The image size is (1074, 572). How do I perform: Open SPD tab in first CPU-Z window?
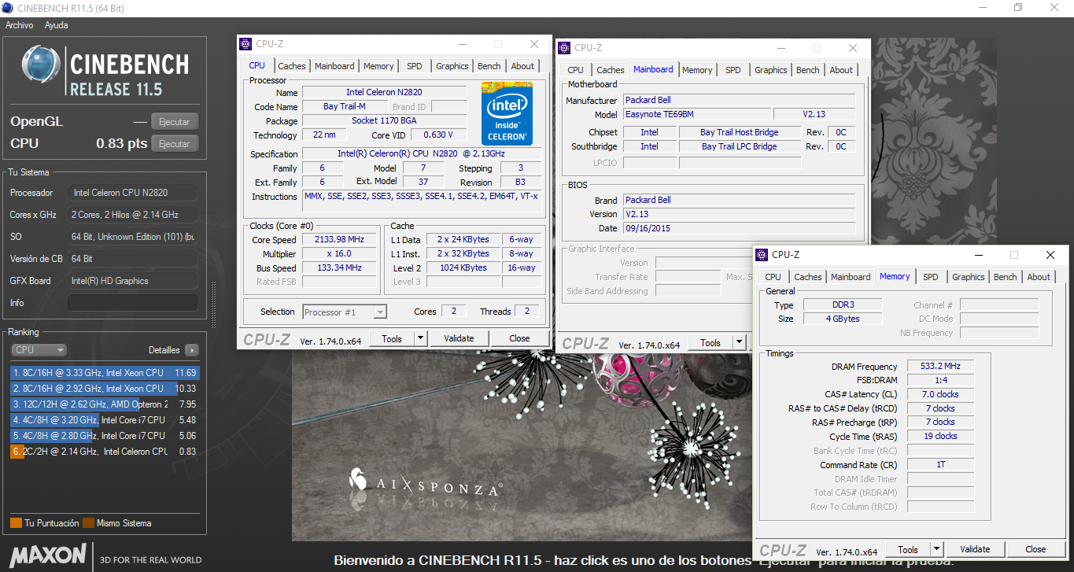tap(414, 66)
